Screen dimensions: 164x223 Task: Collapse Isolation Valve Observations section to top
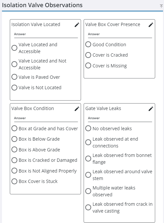(x=161, y=6)
